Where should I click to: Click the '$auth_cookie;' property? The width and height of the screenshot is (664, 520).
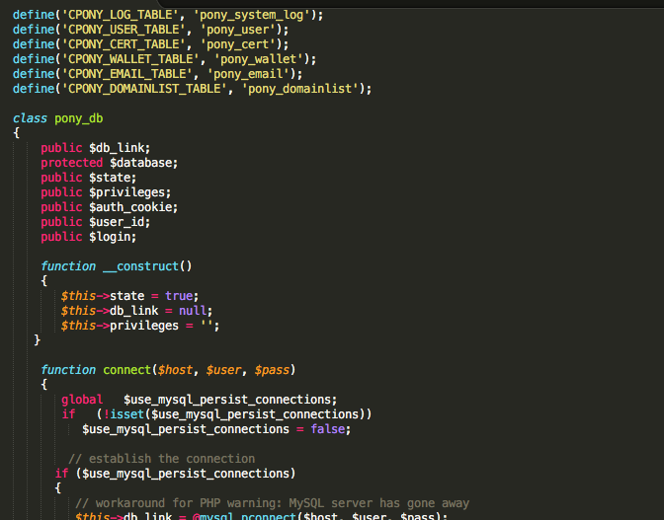coord(133,207)
